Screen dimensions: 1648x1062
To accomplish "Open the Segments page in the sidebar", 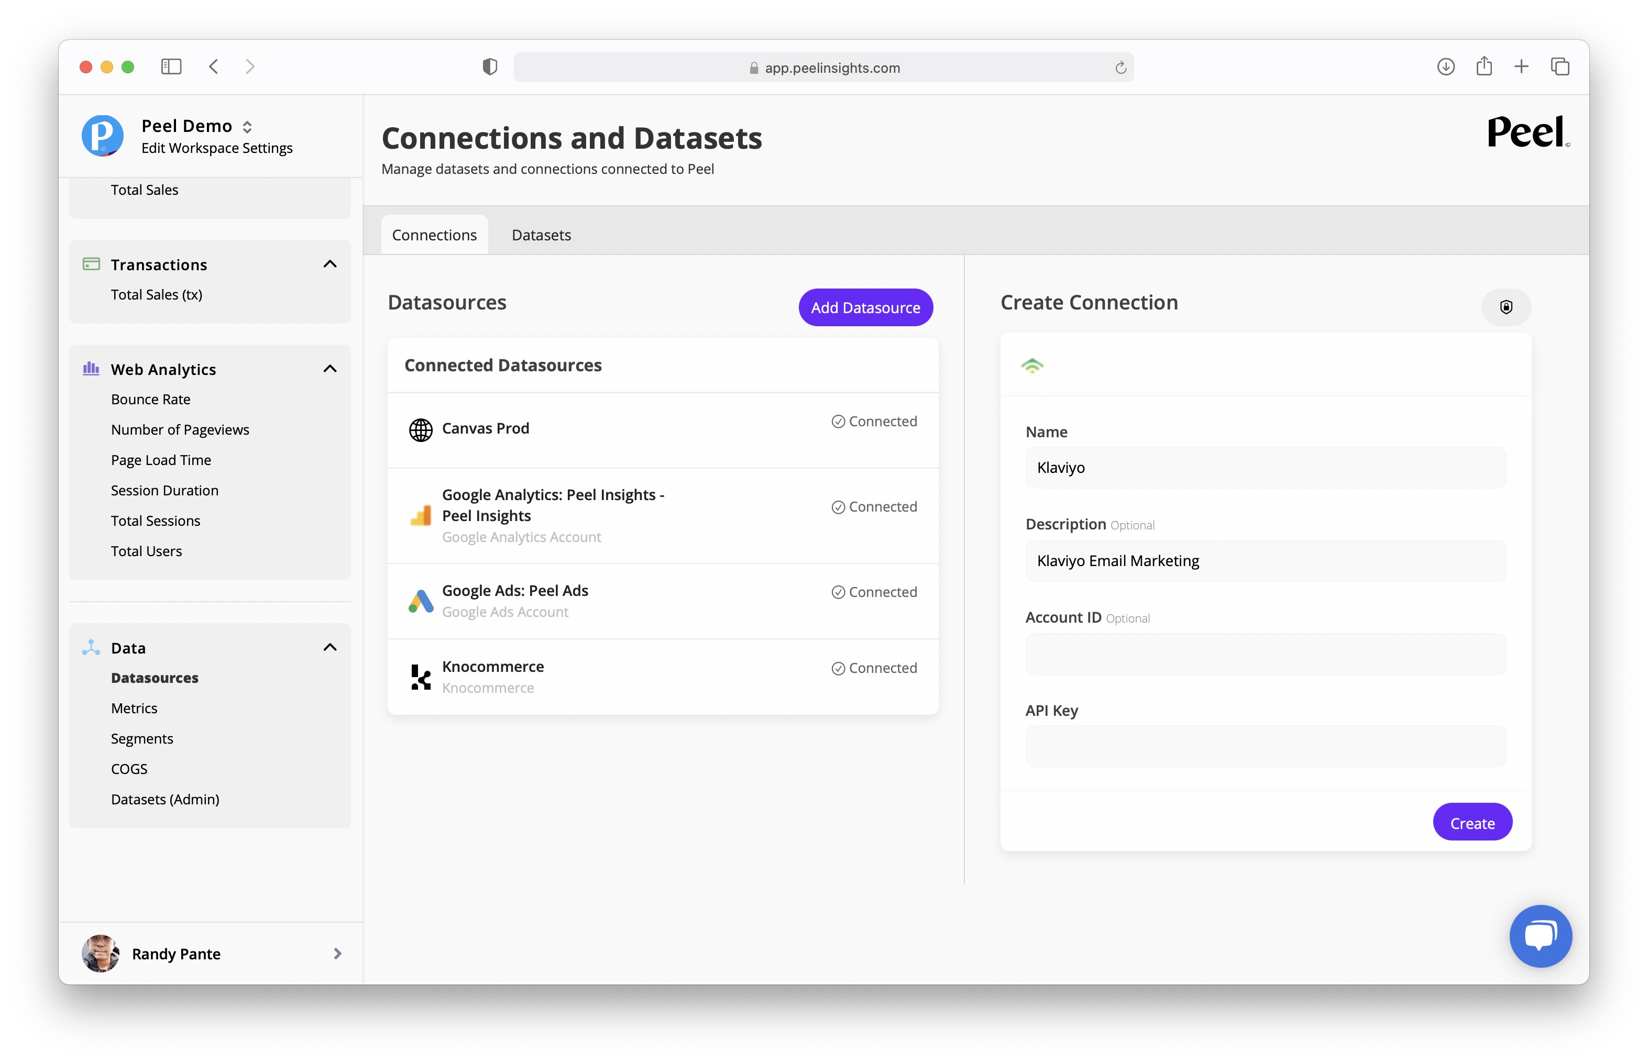I will click(142, 738).
